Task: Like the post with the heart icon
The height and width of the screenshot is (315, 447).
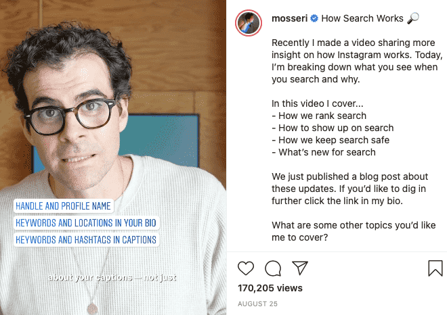Action: [x=246, y=268]
